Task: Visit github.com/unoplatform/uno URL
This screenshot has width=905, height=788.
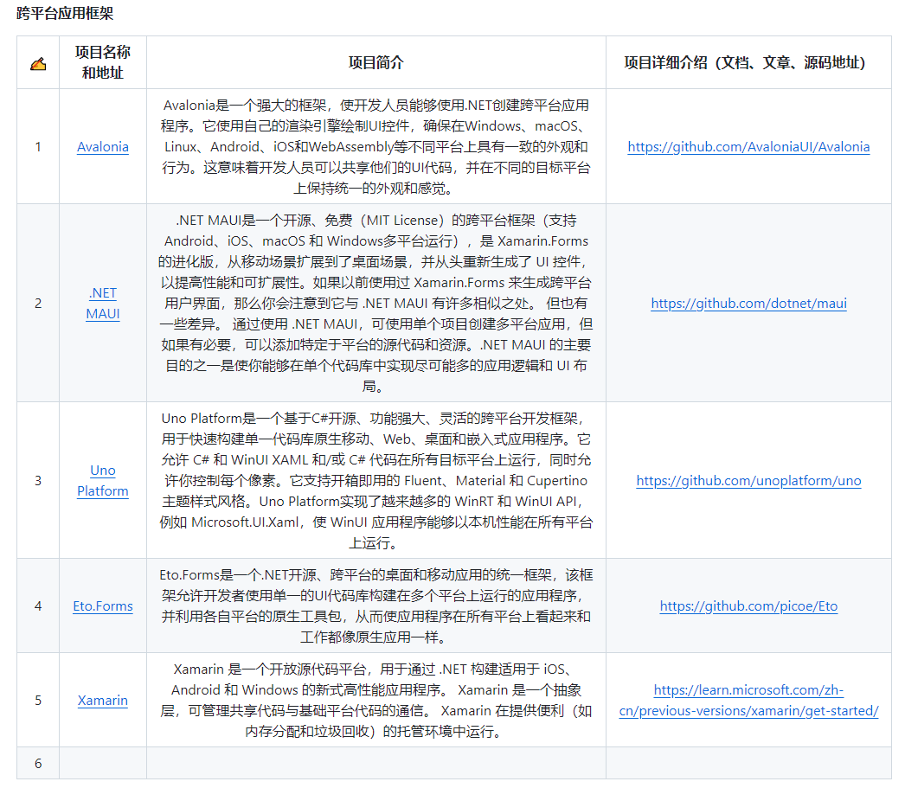Action: pyautogui.click(x=748, y=481)
